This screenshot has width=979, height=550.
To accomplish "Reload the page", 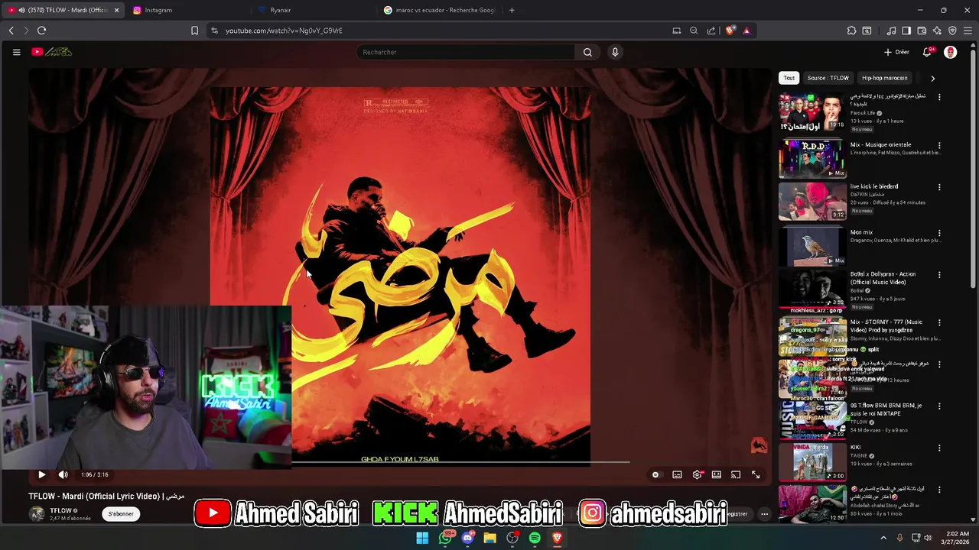I will tap(42, 31).
